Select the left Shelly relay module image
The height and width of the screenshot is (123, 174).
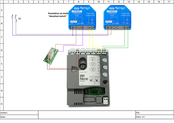click(82, 17)
